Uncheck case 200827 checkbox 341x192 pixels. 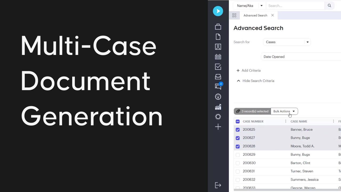click(238, 138)
